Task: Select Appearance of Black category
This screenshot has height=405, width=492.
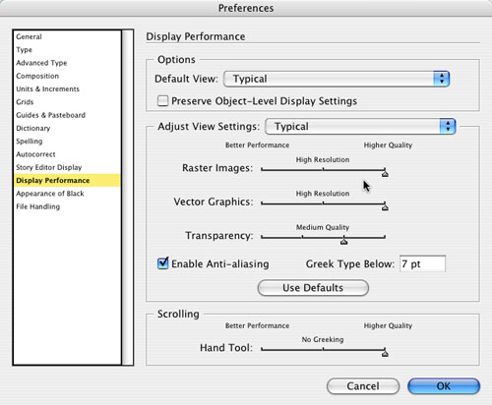Action: point(50,194)
